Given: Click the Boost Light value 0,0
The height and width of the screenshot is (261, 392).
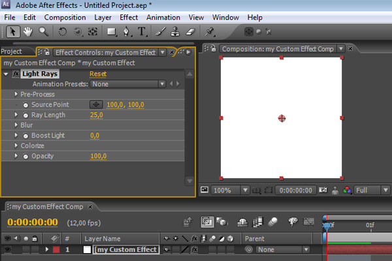Looking at the screenshot, I should (x=95, y=136).
